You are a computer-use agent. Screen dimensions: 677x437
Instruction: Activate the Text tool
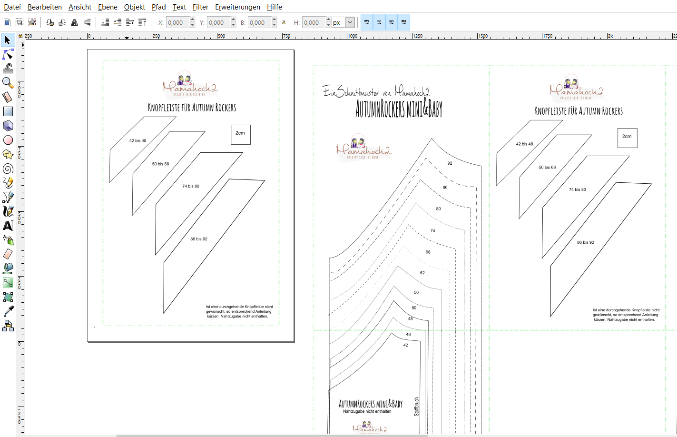[8, 226]
